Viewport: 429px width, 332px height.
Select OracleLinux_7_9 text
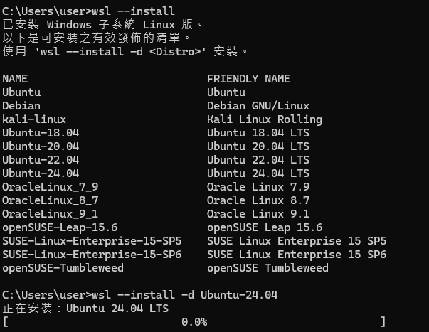pos(51,187)
